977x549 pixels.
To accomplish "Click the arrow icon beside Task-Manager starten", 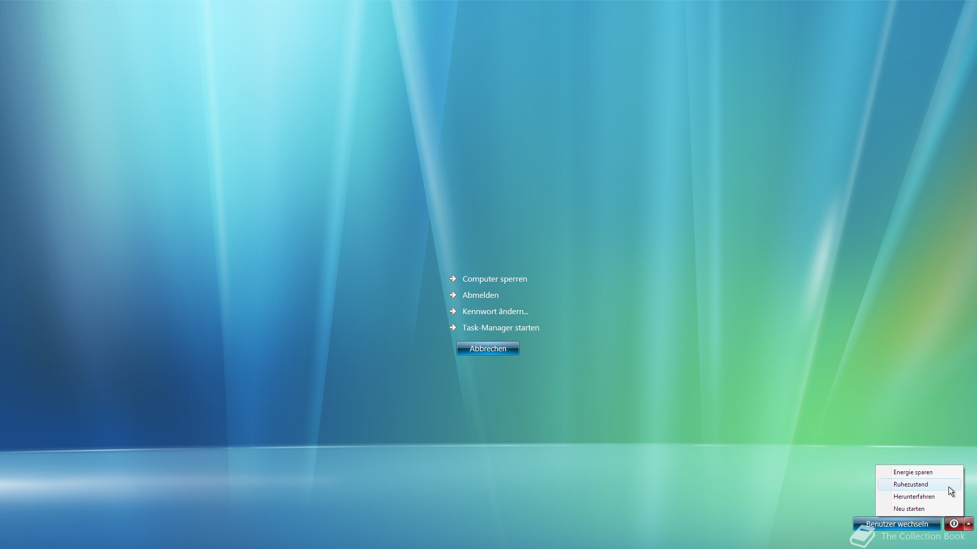I will (453, 327).
